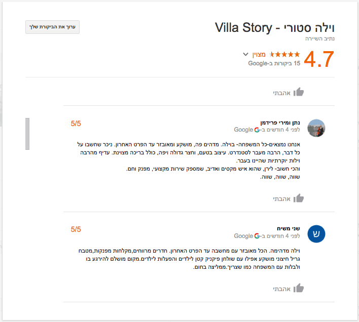Click the 'ערוך את הביקורת שלך' edit review button
The image size is (359, 322).
[53, 27]
